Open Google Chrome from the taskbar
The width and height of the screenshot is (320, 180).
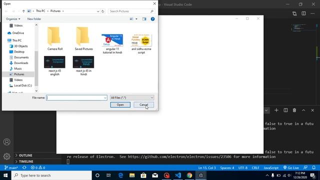click(189, 175)
